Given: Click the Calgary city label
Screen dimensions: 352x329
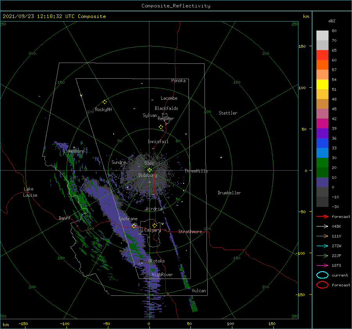Looking at the screenshot, I should 153,230.
